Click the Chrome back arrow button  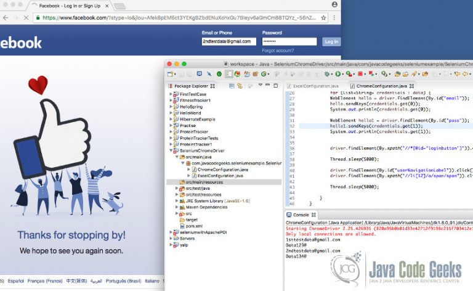(6, 18)
